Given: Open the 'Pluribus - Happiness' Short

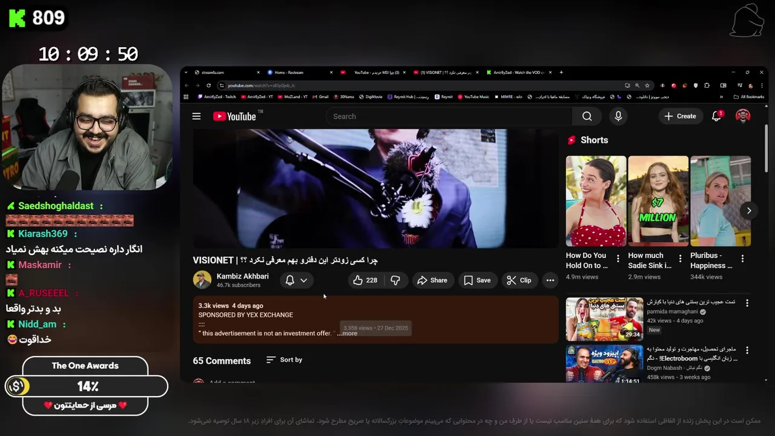Looking at the screenshot, I should pos(721,201).
